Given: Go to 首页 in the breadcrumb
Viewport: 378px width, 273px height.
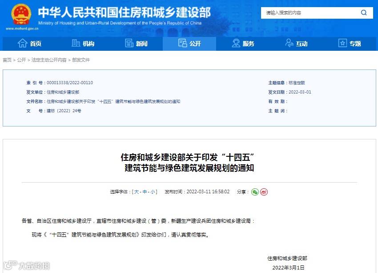Looking at the screenshot, I should pos(7,60).
